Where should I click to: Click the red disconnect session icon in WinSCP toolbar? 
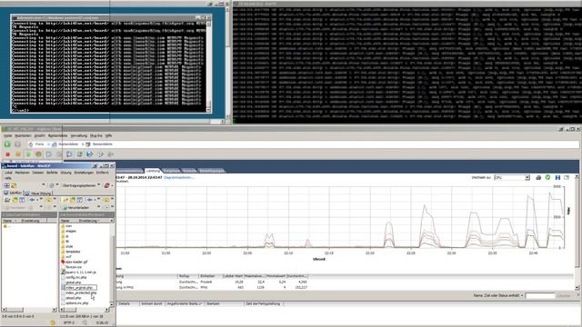point(107,185)
